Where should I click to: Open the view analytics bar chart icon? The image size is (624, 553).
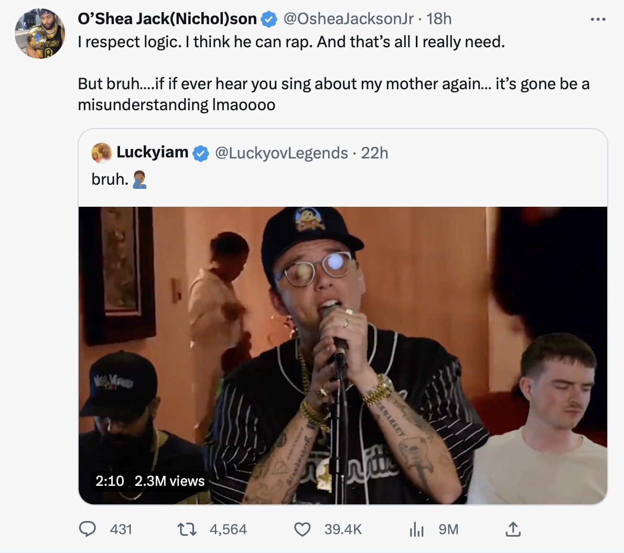416,529
